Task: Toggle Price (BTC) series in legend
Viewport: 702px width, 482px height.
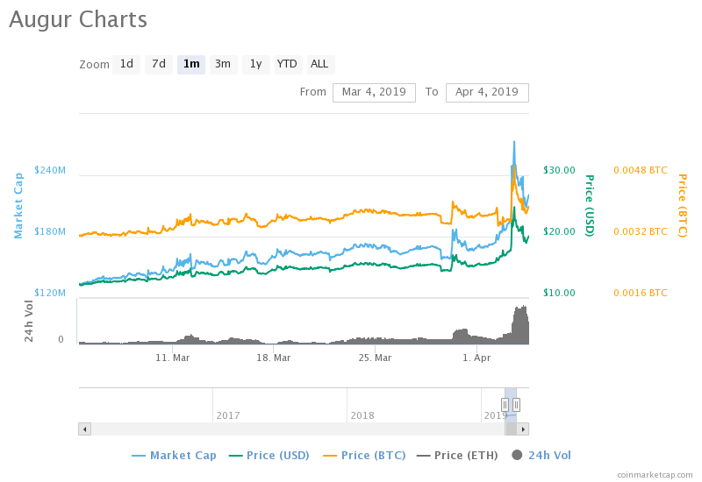Action: coord(364,456)
